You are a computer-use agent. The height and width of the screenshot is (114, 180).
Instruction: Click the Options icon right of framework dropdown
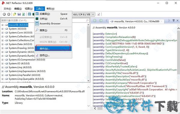point(98,14)
